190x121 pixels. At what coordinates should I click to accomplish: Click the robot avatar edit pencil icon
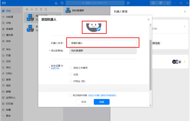tap(99, 29)
